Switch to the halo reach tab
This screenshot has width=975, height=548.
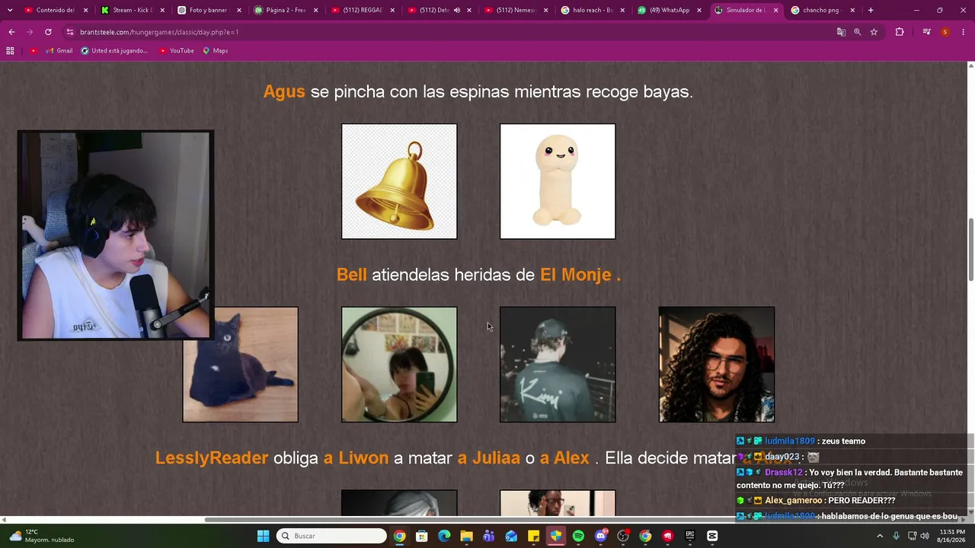pos(592,11)
